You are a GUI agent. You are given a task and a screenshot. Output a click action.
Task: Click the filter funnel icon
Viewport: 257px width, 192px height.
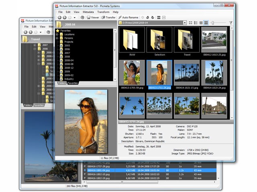[x=231, y=23]
